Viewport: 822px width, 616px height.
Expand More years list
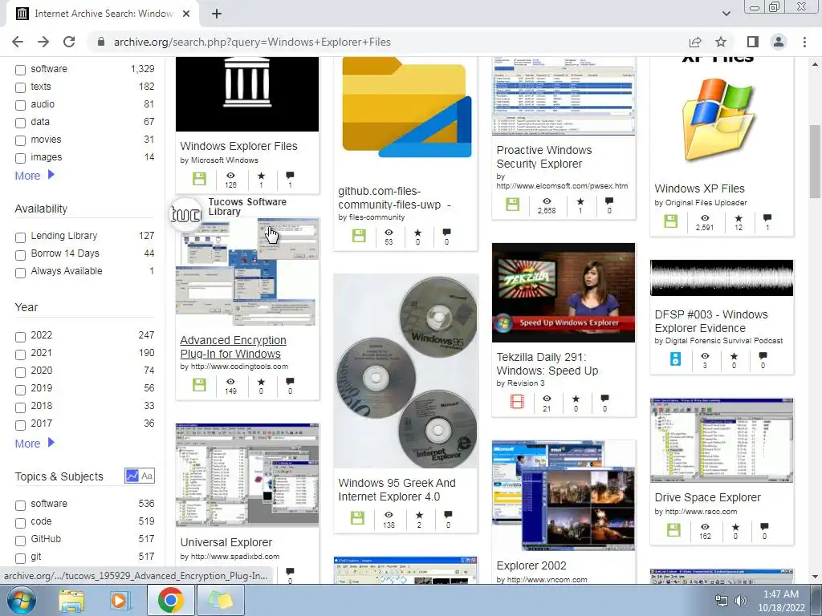point(35,444)
